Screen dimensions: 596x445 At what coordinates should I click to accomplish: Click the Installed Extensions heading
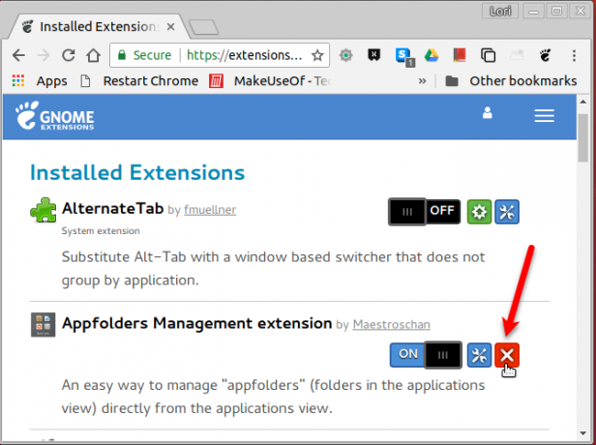click(137, 172)
